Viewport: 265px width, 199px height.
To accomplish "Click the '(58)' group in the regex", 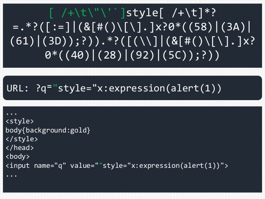I will [x=200, y=27].
